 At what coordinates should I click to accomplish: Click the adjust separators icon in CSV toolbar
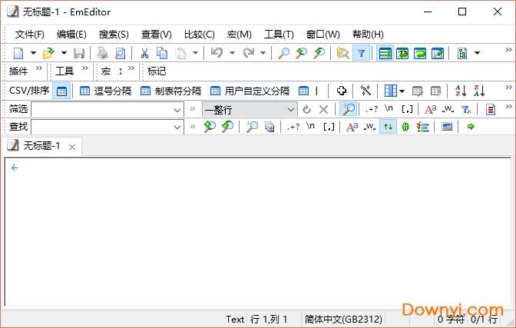click(365, 91)
